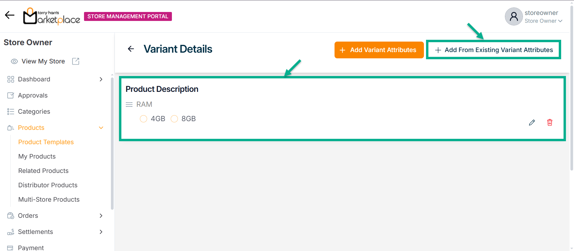Delete RAM variant with red trash icon
The height and width of the screenshot is (251, 574).
[549, 122]
